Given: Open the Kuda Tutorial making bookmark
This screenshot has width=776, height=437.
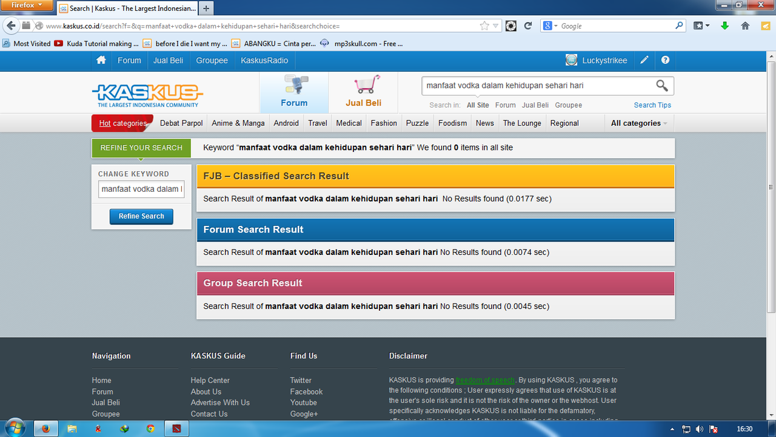Looking at the screenshot, I should pyautogui.click(x=97, y=44).
